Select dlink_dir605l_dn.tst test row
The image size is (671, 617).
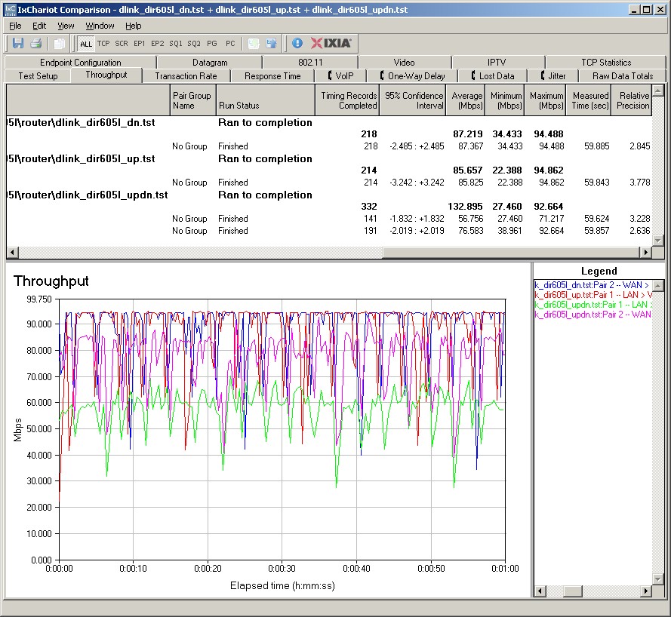tap(329, 123)
